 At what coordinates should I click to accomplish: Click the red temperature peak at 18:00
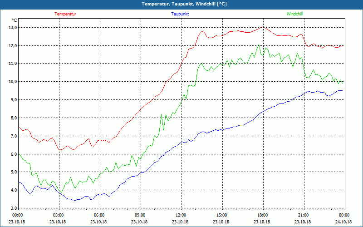pyautogui.click(x=262, y=27)
